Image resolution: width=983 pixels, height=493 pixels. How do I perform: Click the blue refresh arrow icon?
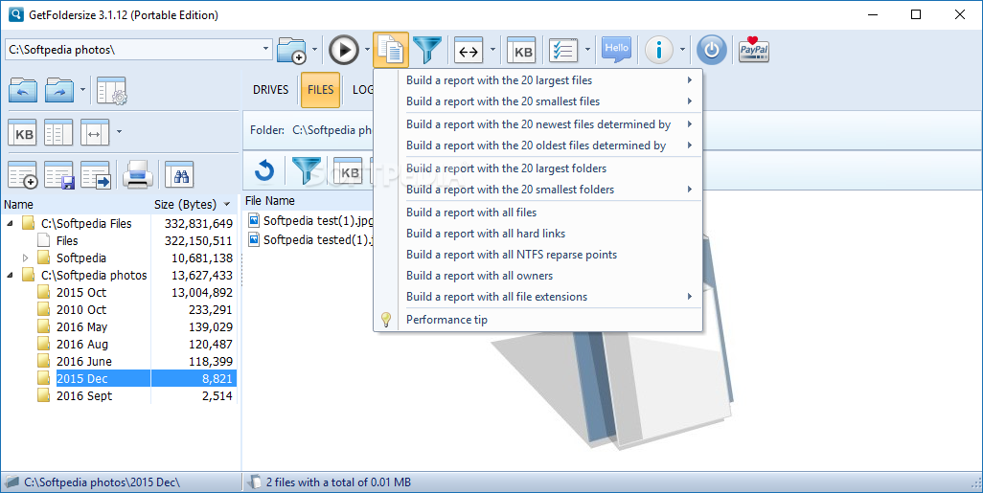[x=264, y=170]
